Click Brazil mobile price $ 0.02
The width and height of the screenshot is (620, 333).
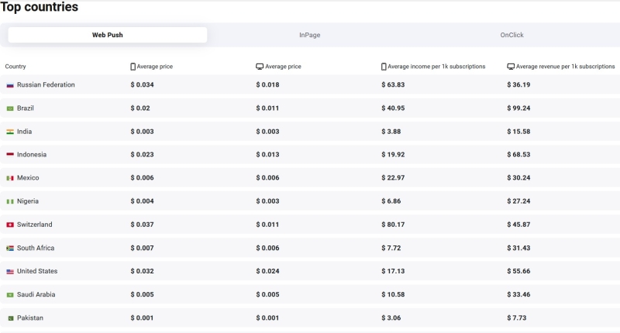pos(140,108)
